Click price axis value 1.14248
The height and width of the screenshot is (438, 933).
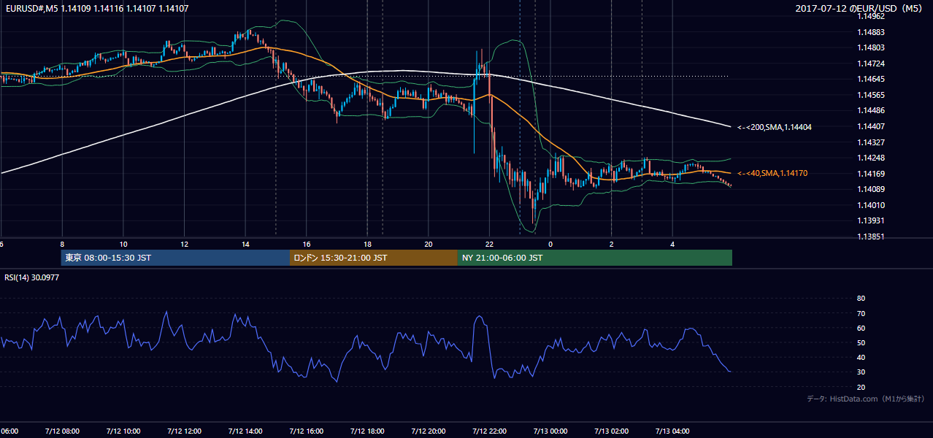(x=871, y=158)
